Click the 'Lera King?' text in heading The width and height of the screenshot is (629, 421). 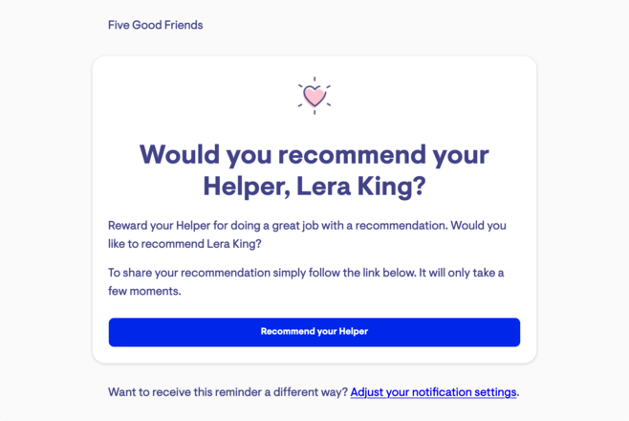(361, 187)
